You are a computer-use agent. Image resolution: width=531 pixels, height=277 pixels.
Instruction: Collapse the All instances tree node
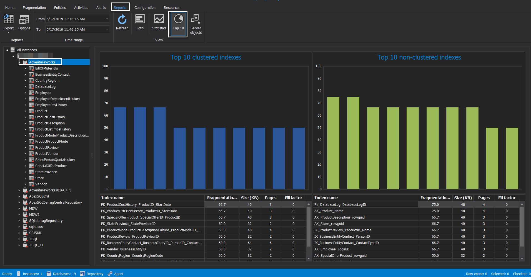coord(7,50)
